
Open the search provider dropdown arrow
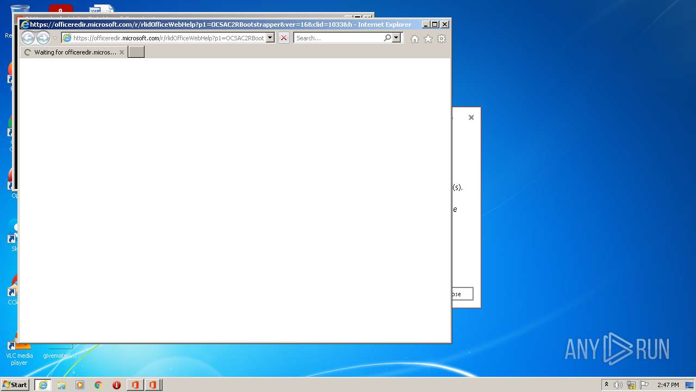[396, 38]
